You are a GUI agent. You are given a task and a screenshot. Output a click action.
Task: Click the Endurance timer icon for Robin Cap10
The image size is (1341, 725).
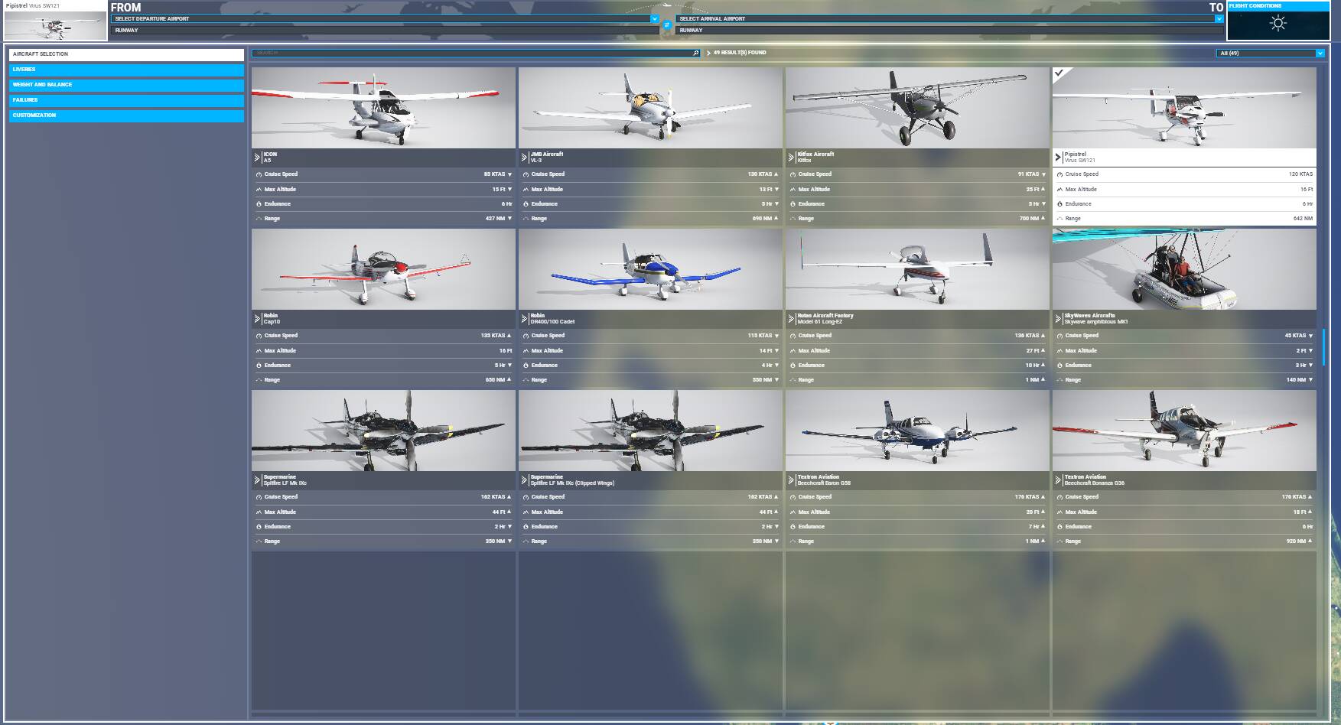point(259,366)
